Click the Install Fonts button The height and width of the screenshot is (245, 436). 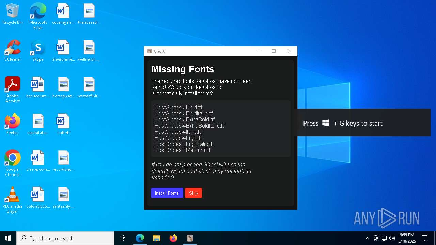click(x=167, y=193)
